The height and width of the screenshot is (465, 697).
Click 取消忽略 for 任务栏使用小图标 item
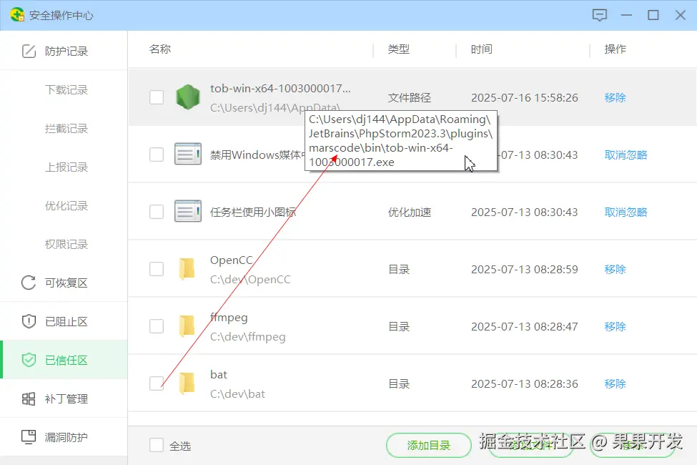point(626,212)
